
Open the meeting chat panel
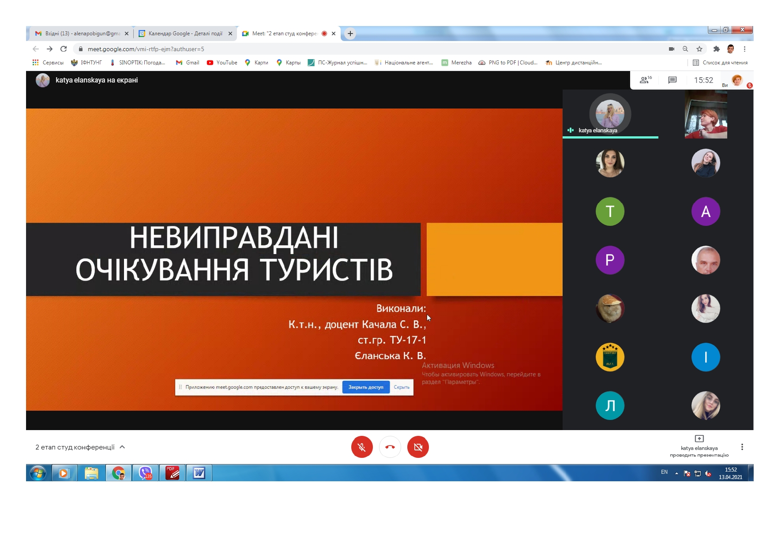[x=672, y=80]
